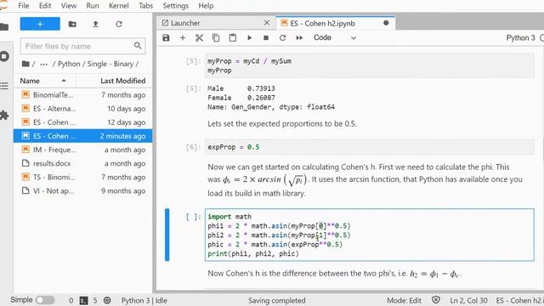Open table of contents sidebar
This screenshot has width=544, height=306.
pos(4,86)
